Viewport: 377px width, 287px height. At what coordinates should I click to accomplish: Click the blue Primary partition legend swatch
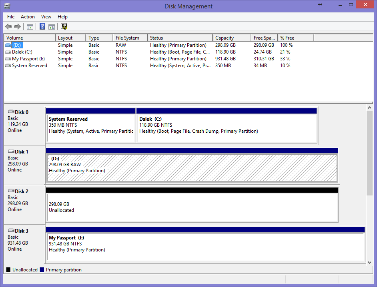(x=42, y=270)
